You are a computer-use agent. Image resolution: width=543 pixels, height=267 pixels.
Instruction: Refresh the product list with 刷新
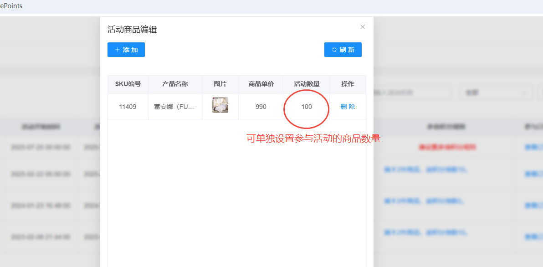[343, 50]
